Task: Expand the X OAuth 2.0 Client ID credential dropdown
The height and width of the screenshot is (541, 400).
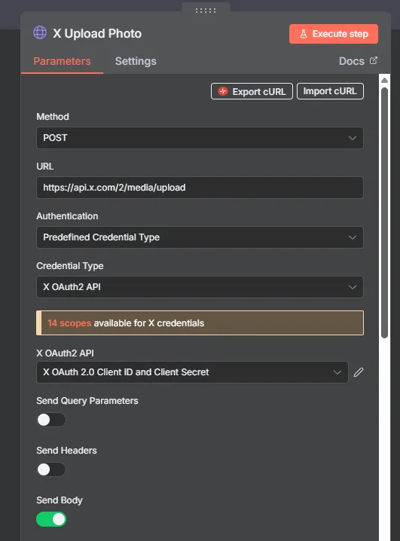Action: [x=192, y=372]
